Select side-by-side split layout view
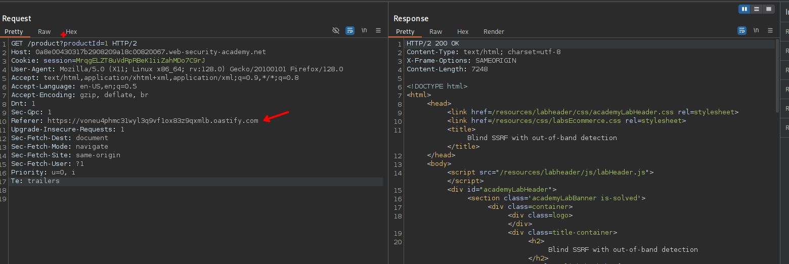Viewport: 789px width, 264px height. pyautogui.click(x=744, y=9)
